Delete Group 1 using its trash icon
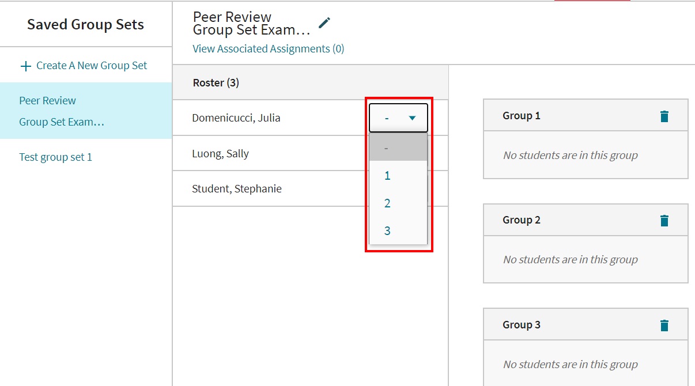This screenshot has width=695, height=386. (x=664, y=115)
